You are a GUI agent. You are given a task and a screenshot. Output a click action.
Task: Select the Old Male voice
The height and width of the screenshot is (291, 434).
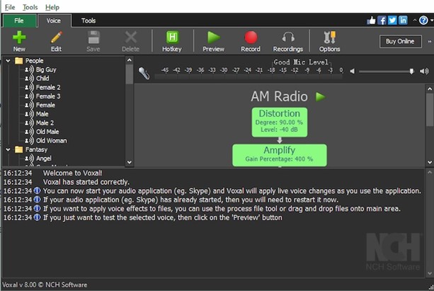[x=47, y=132]
